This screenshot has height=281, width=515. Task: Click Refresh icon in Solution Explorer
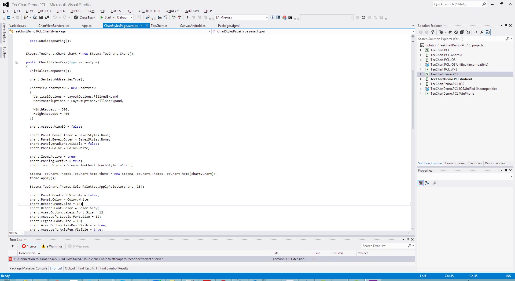point(456,32)
